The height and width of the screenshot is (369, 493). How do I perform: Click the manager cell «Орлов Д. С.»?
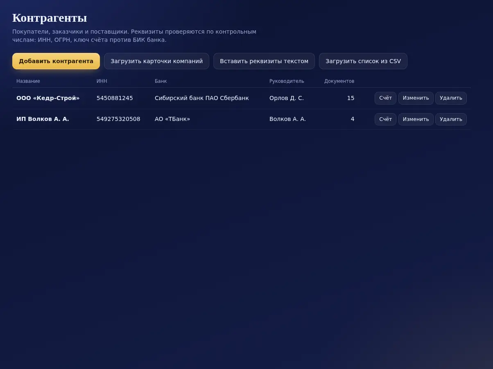tap(287, 98)
